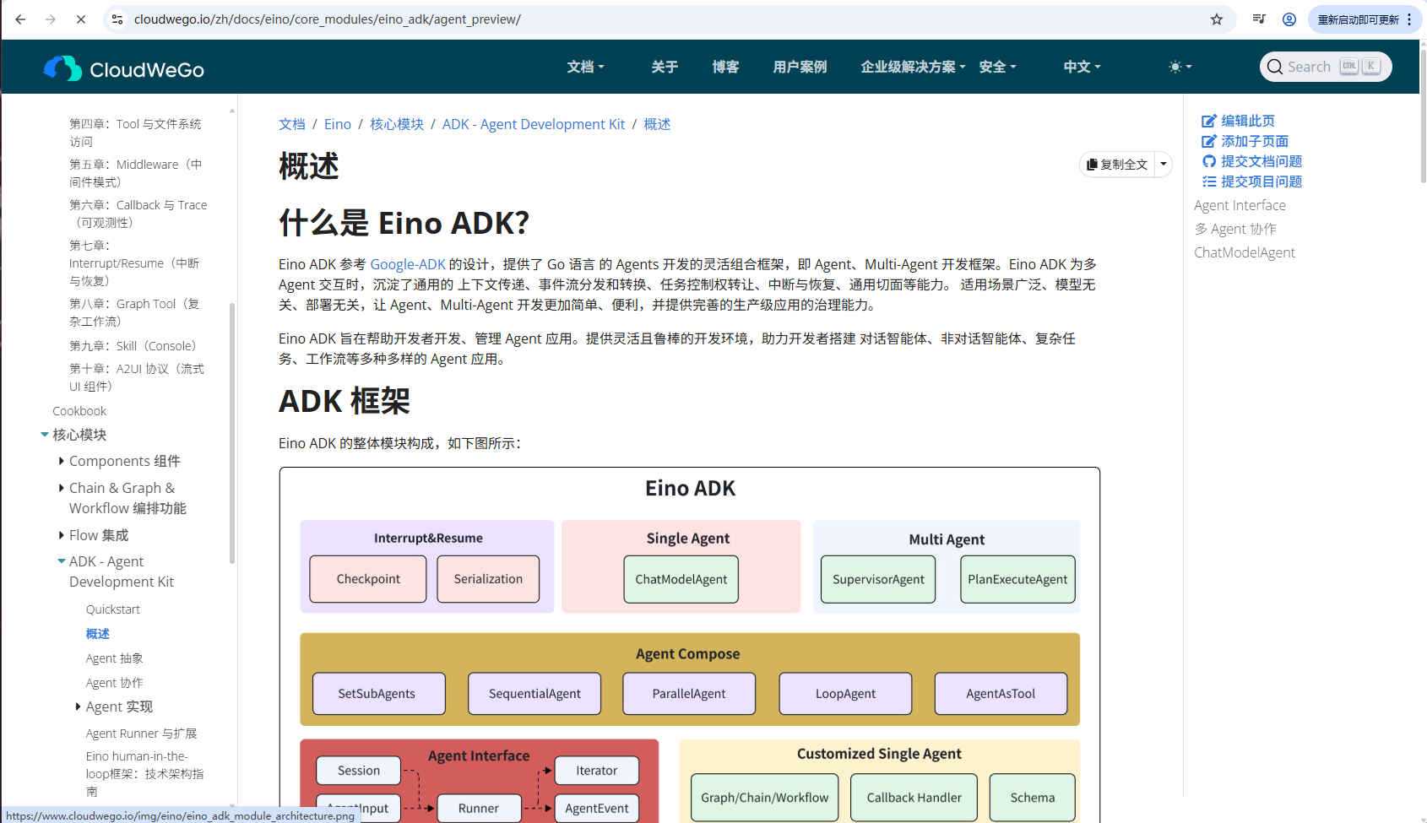1427x823 pixels.
Task: Click the browser back arrow
Action: [20, 19]
